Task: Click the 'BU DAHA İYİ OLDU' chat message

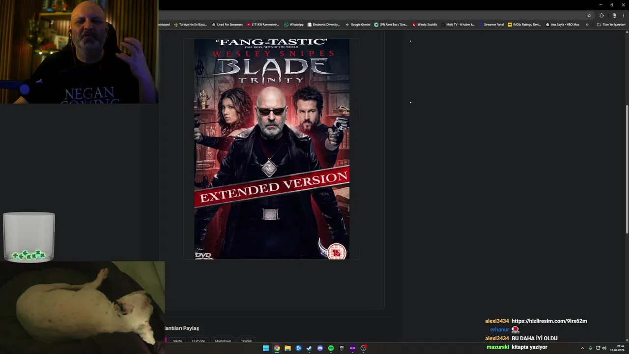Action: click(x=535, y=338)
